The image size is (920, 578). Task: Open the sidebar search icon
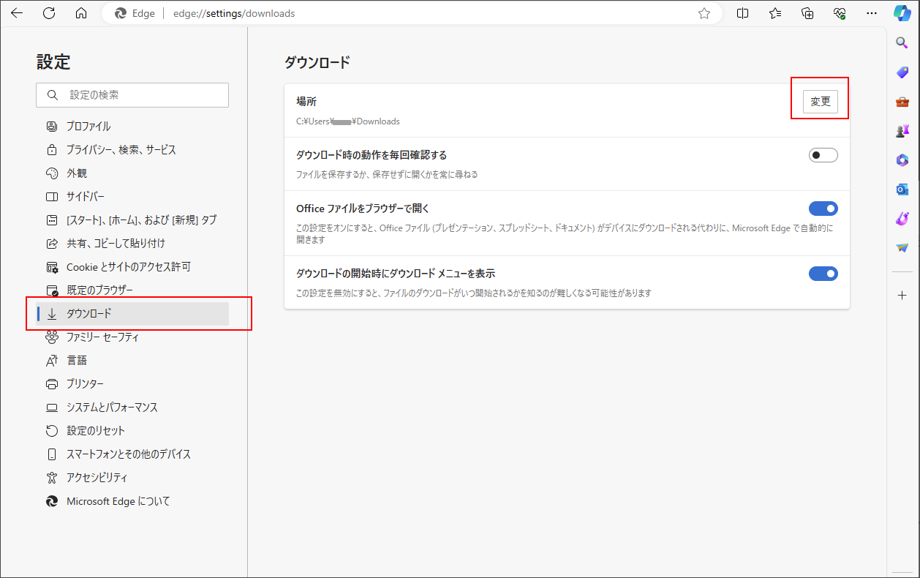click(x=902, y=42)
